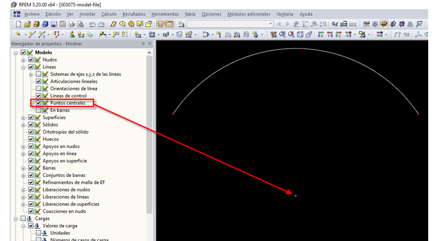Viewport: 438px width, 241px height.
Task: Expand Sistemas de ejes x,y,z node
Action: click(x=31, y=74)
